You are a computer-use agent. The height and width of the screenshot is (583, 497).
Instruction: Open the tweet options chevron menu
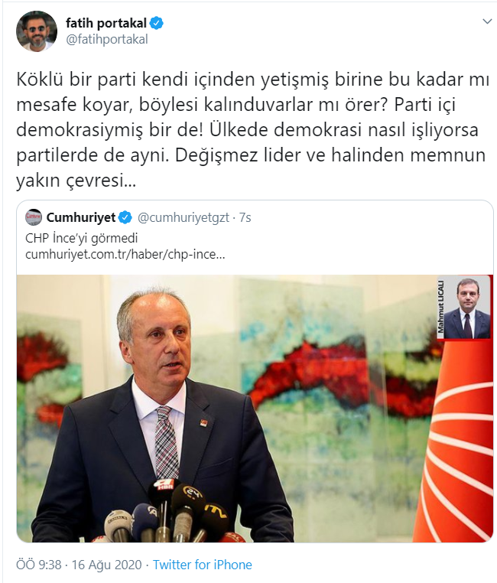(487, 21)
